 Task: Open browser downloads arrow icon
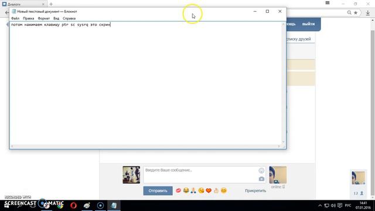(368, 13)
